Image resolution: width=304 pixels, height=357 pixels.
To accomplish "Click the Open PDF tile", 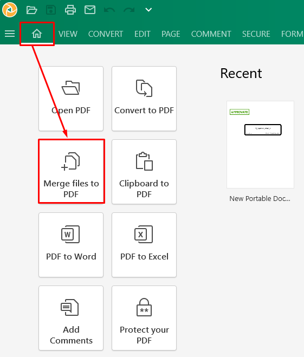I will (71, 99).
